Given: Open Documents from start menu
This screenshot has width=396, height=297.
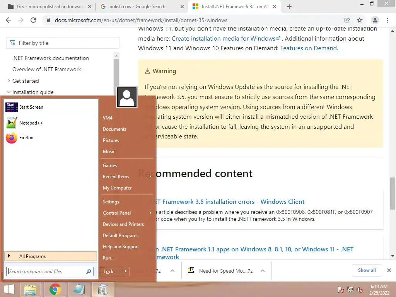Looking at the screenshot, I should (114, 129).
